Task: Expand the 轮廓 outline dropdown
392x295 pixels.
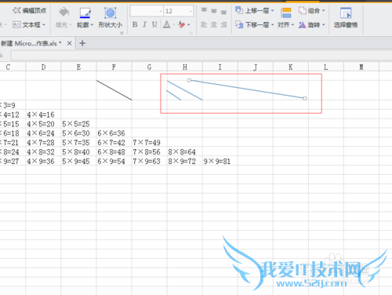Action: click(x=92, y=25)
